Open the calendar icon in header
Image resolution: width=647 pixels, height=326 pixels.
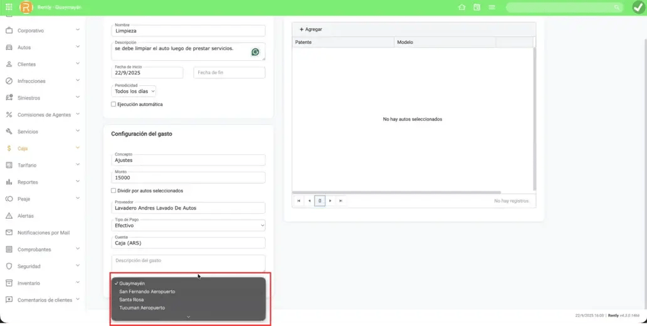click(477, 8)
